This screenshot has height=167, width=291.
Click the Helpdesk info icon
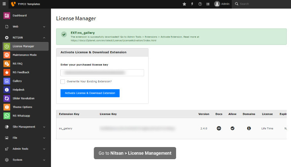(7, 90)
